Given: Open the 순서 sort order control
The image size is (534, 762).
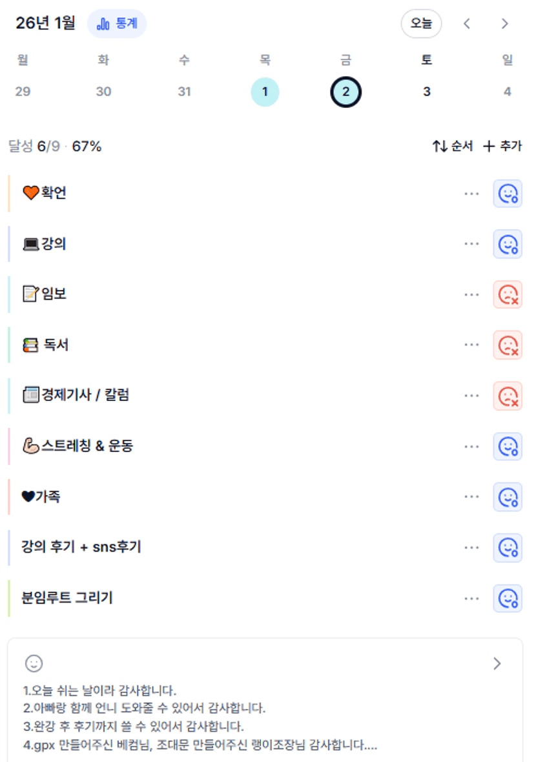Looking at the screenshot, I should click(x=452, y=147).
